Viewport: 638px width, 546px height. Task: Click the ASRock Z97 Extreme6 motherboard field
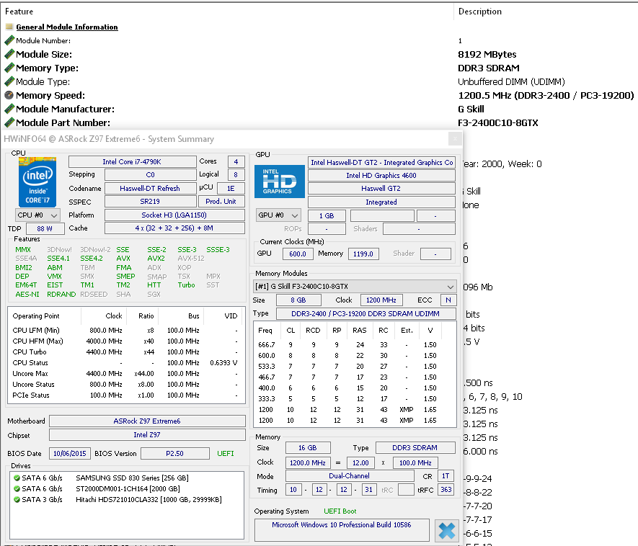(147, 421)
